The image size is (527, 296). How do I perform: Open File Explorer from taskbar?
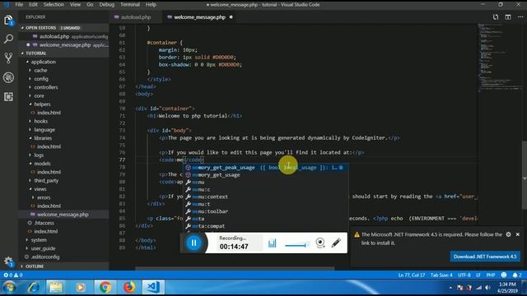point(56,287)
